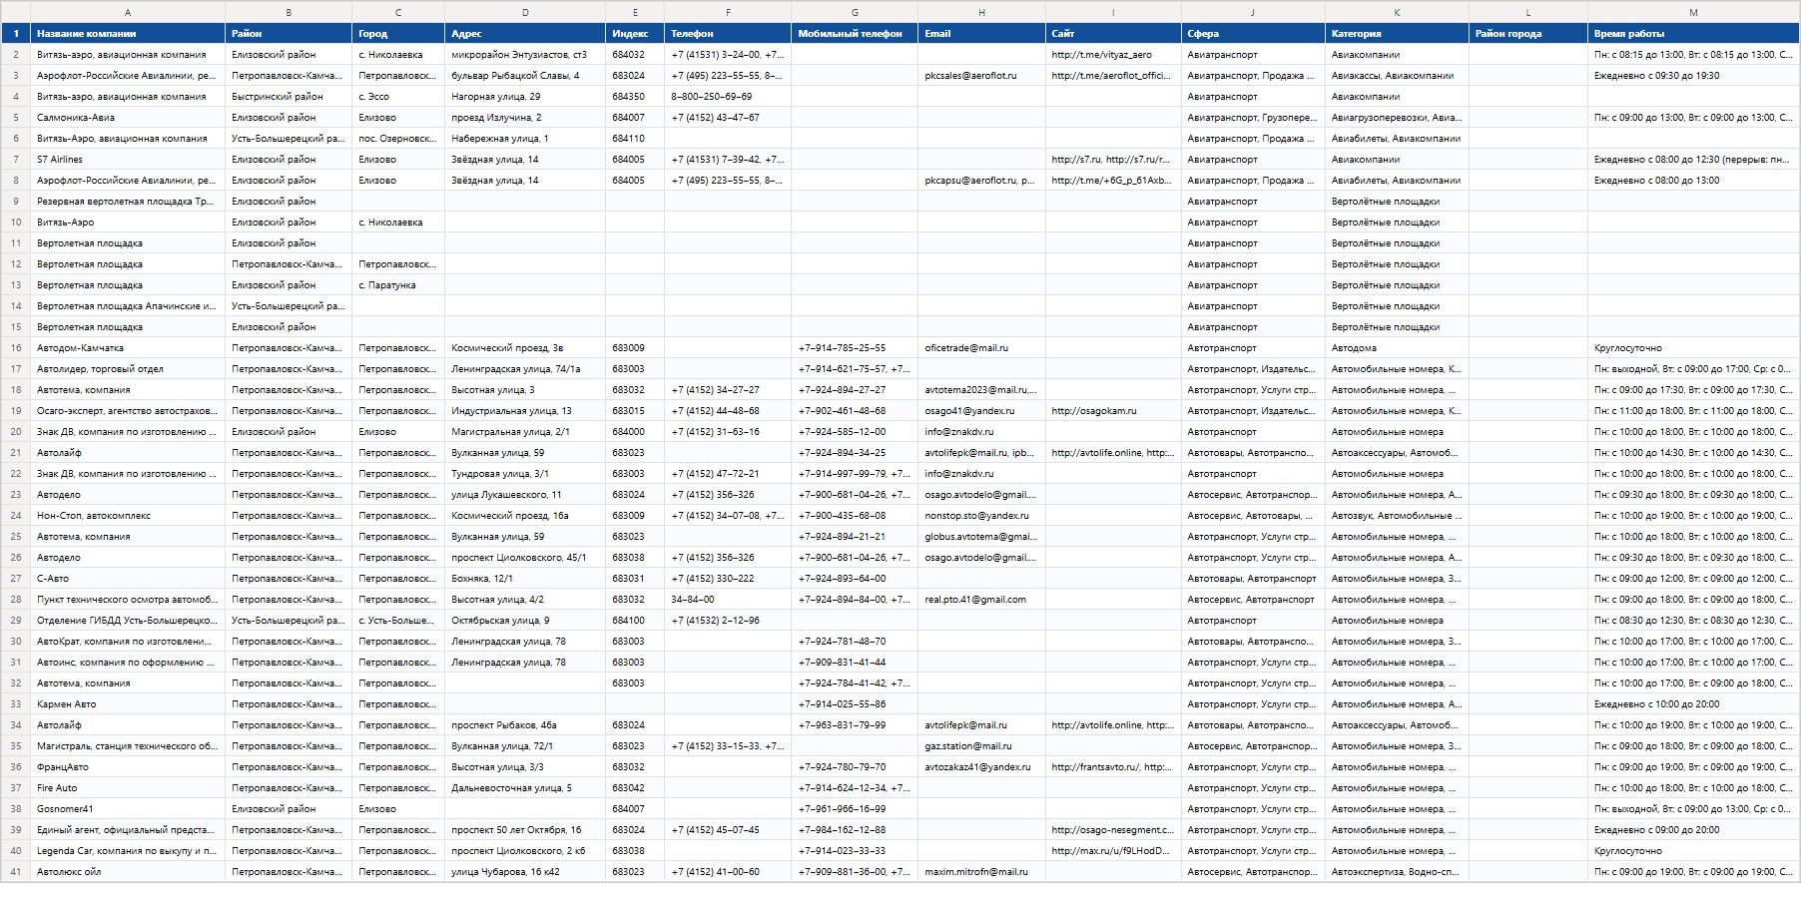The width and height of the screenshot is (1801, 900).
Task: Click the 'Адрес' header cell
Action: click(x=525, y=33)
